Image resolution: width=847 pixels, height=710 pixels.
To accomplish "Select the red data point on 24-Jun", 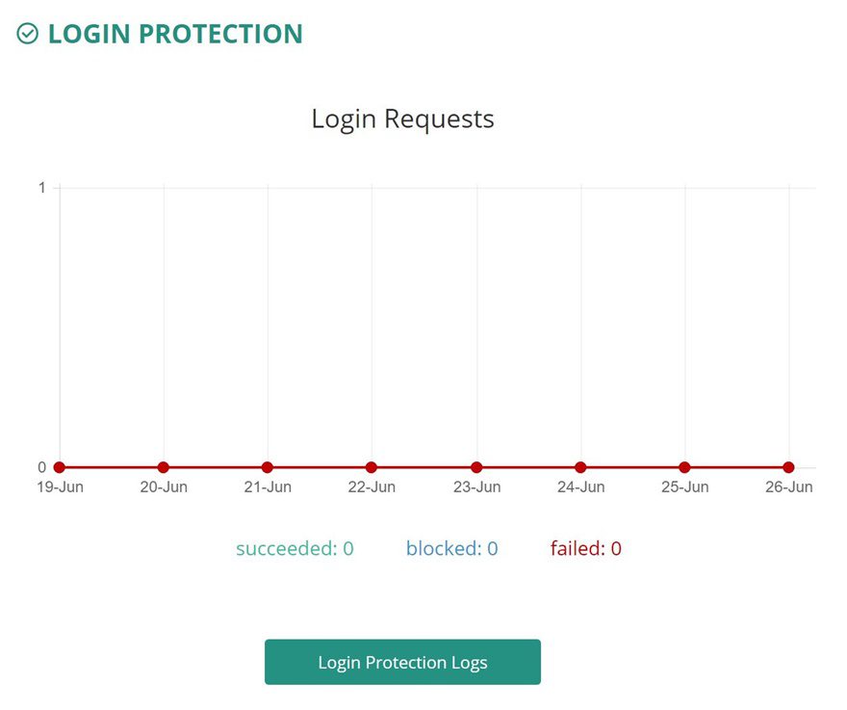I will (580, 466).
